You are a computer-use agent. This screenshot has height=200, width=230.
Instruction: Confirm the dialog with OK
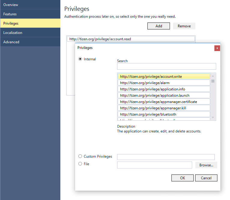pos(182,178)
